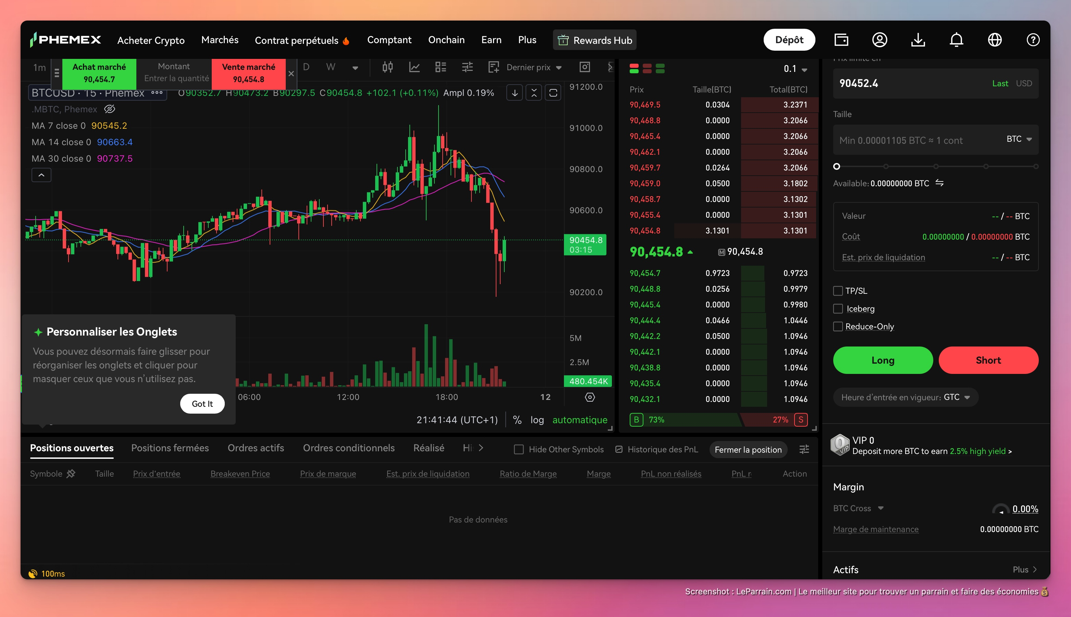Click the Phemex logo

coord(65,40)
